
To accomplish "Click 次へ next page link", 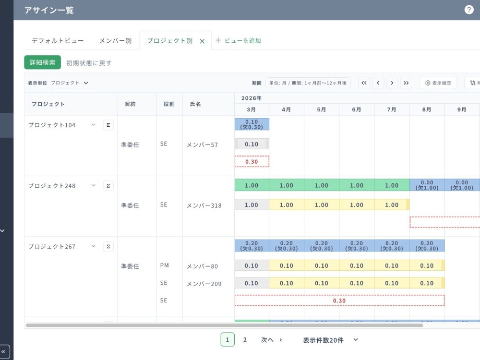I will pos(272,340).
